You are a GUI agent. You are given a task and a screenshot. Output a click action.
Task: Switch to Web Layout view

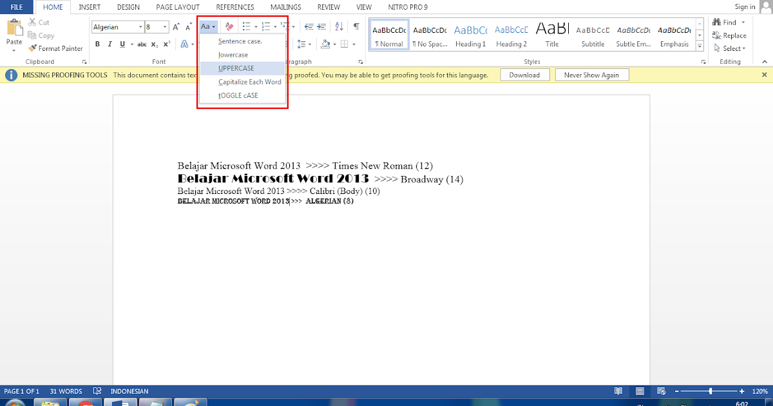click(x=661, y=391)
